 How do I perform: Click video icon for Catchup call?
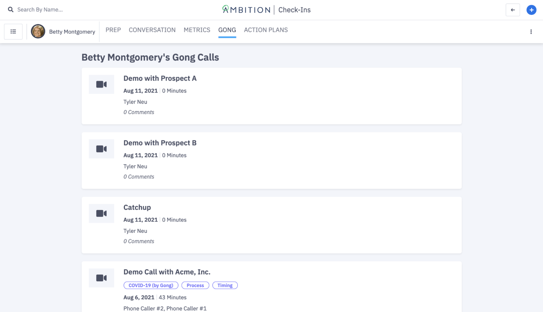[x=101, y=214]
